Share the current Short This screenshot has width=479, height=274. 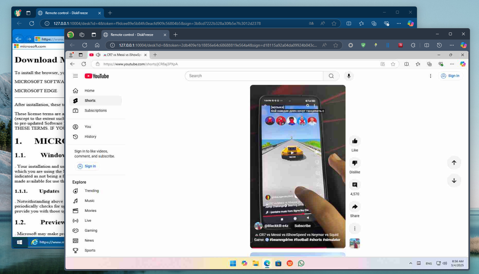coord(355,206)
